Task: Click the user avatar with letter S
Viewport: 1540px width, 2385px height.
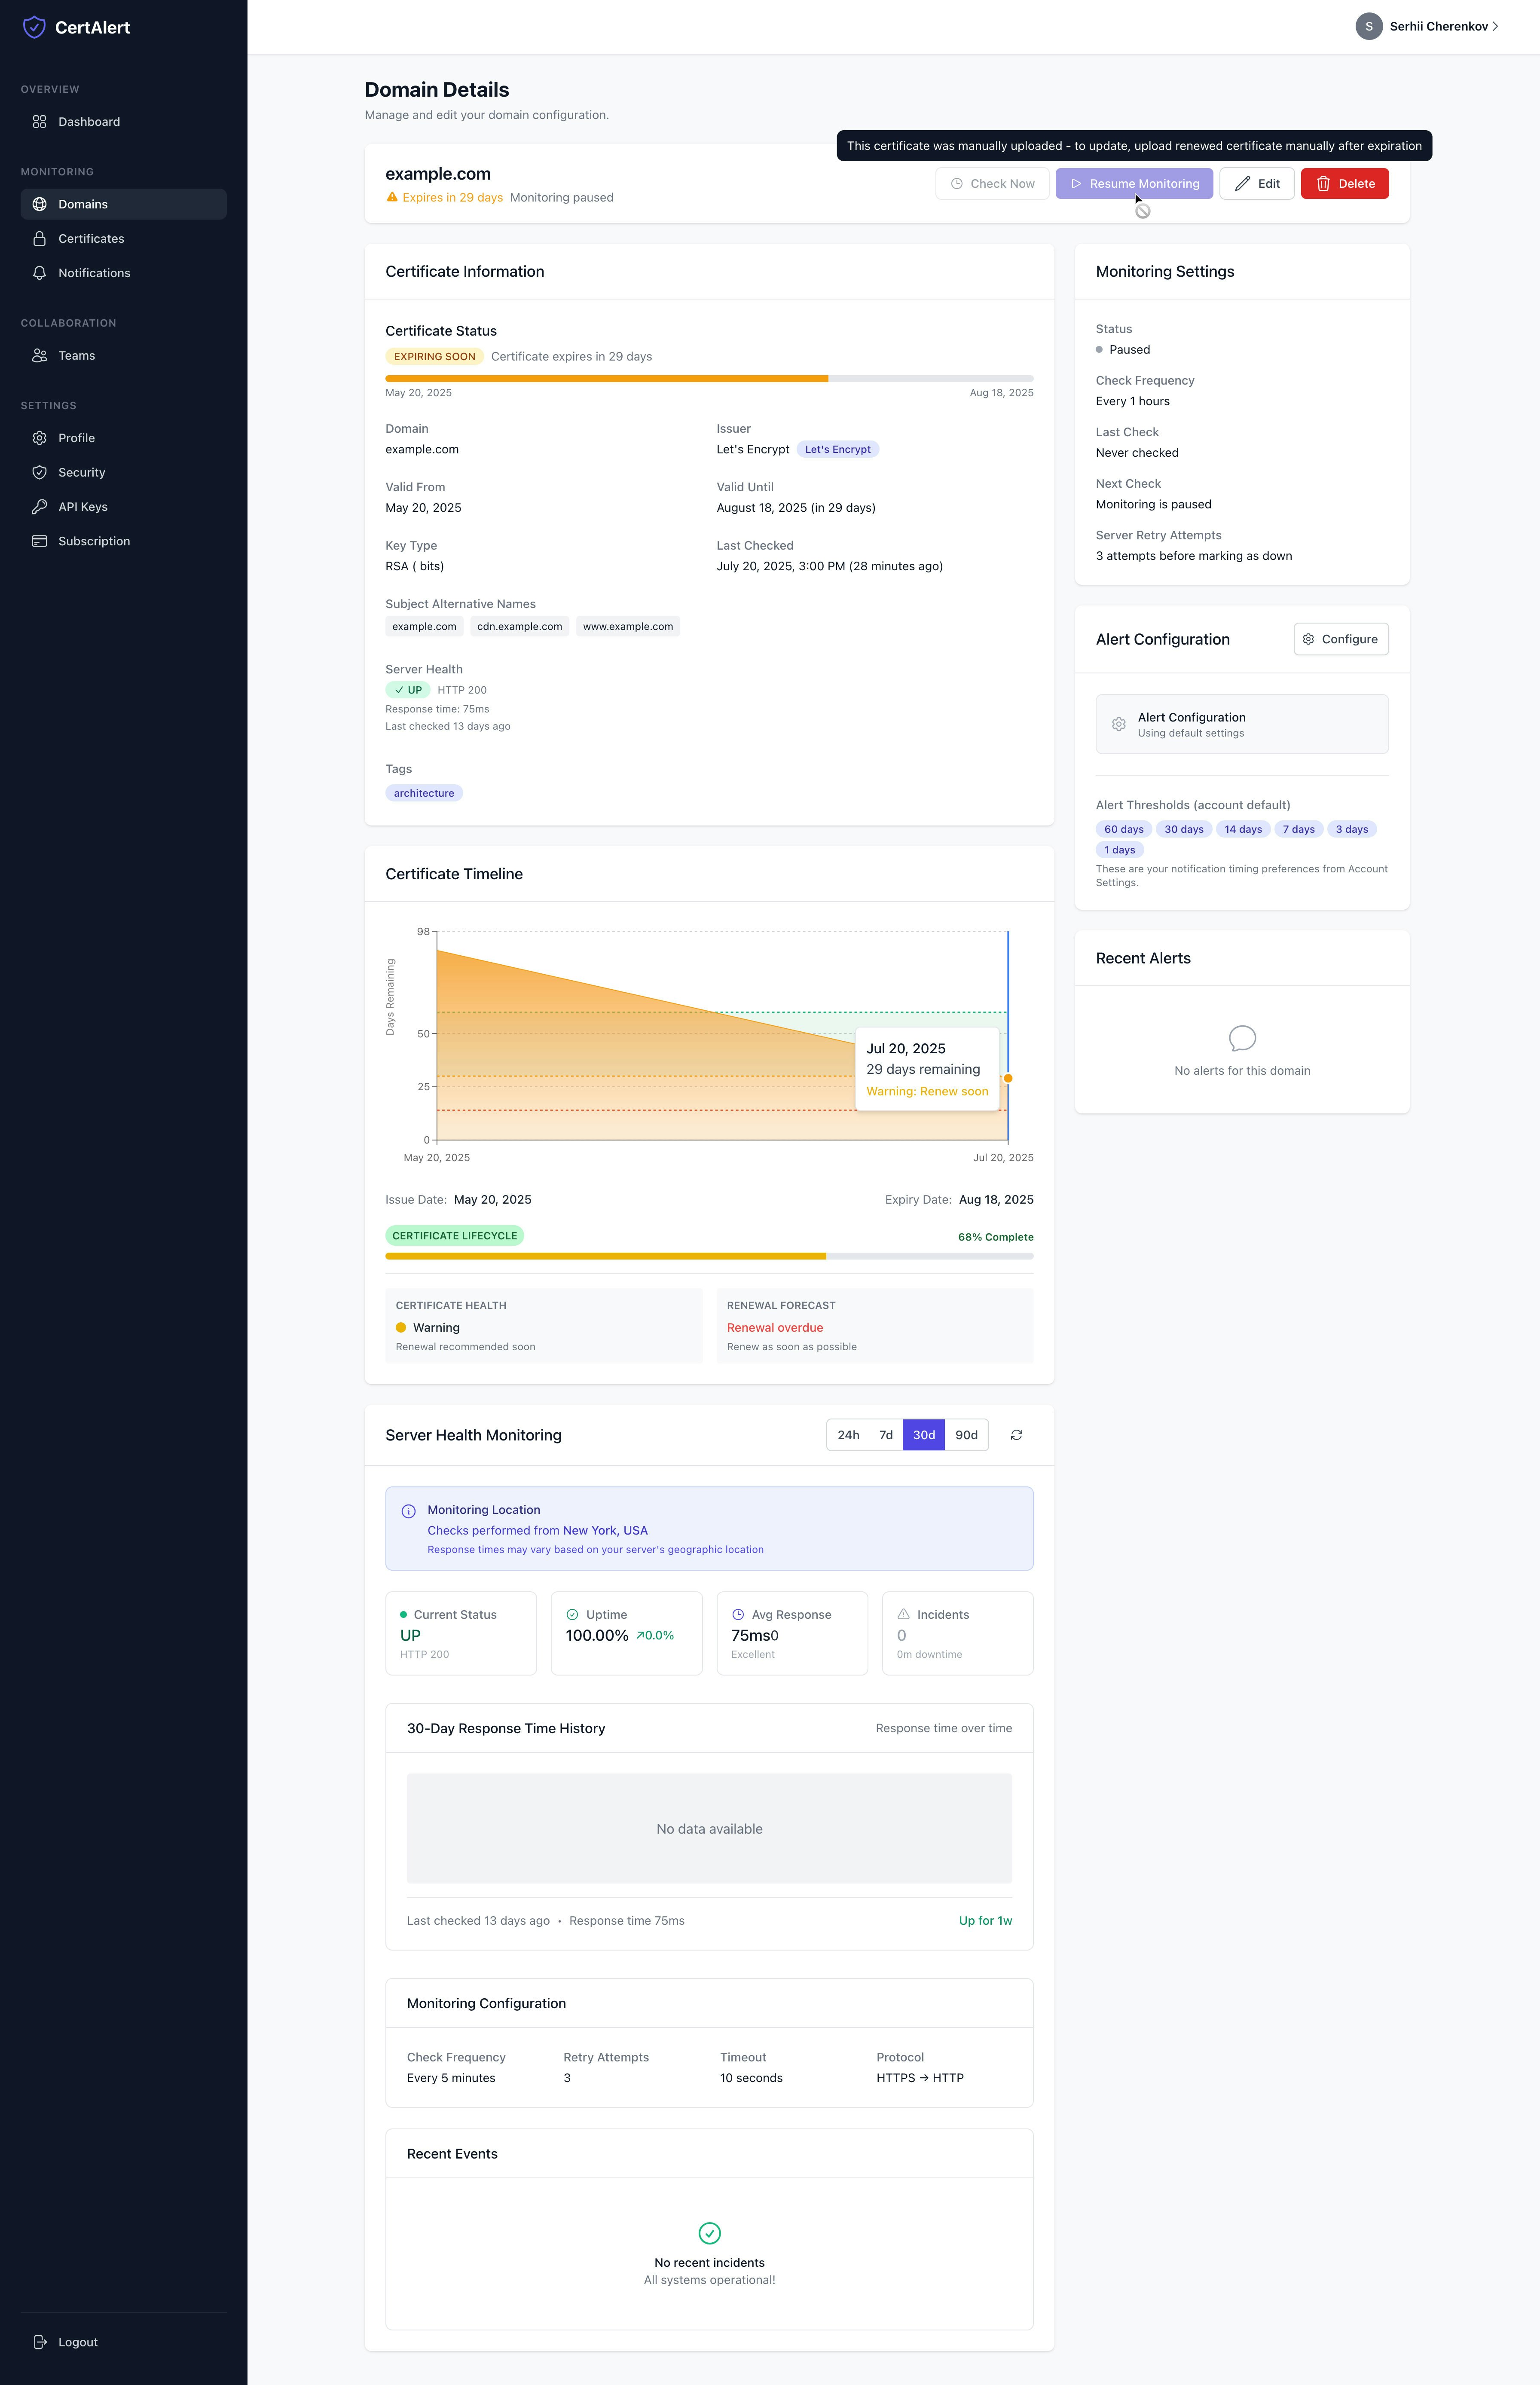Action: coord(1368,26)
